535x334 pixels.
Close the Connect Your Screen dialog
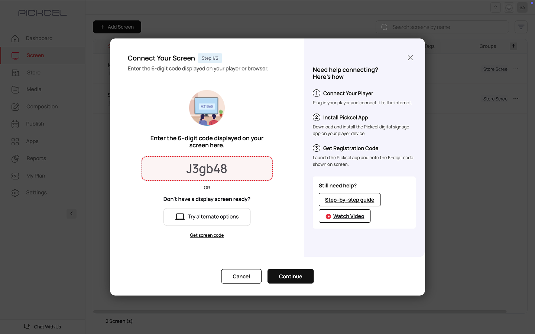[410, 58]
